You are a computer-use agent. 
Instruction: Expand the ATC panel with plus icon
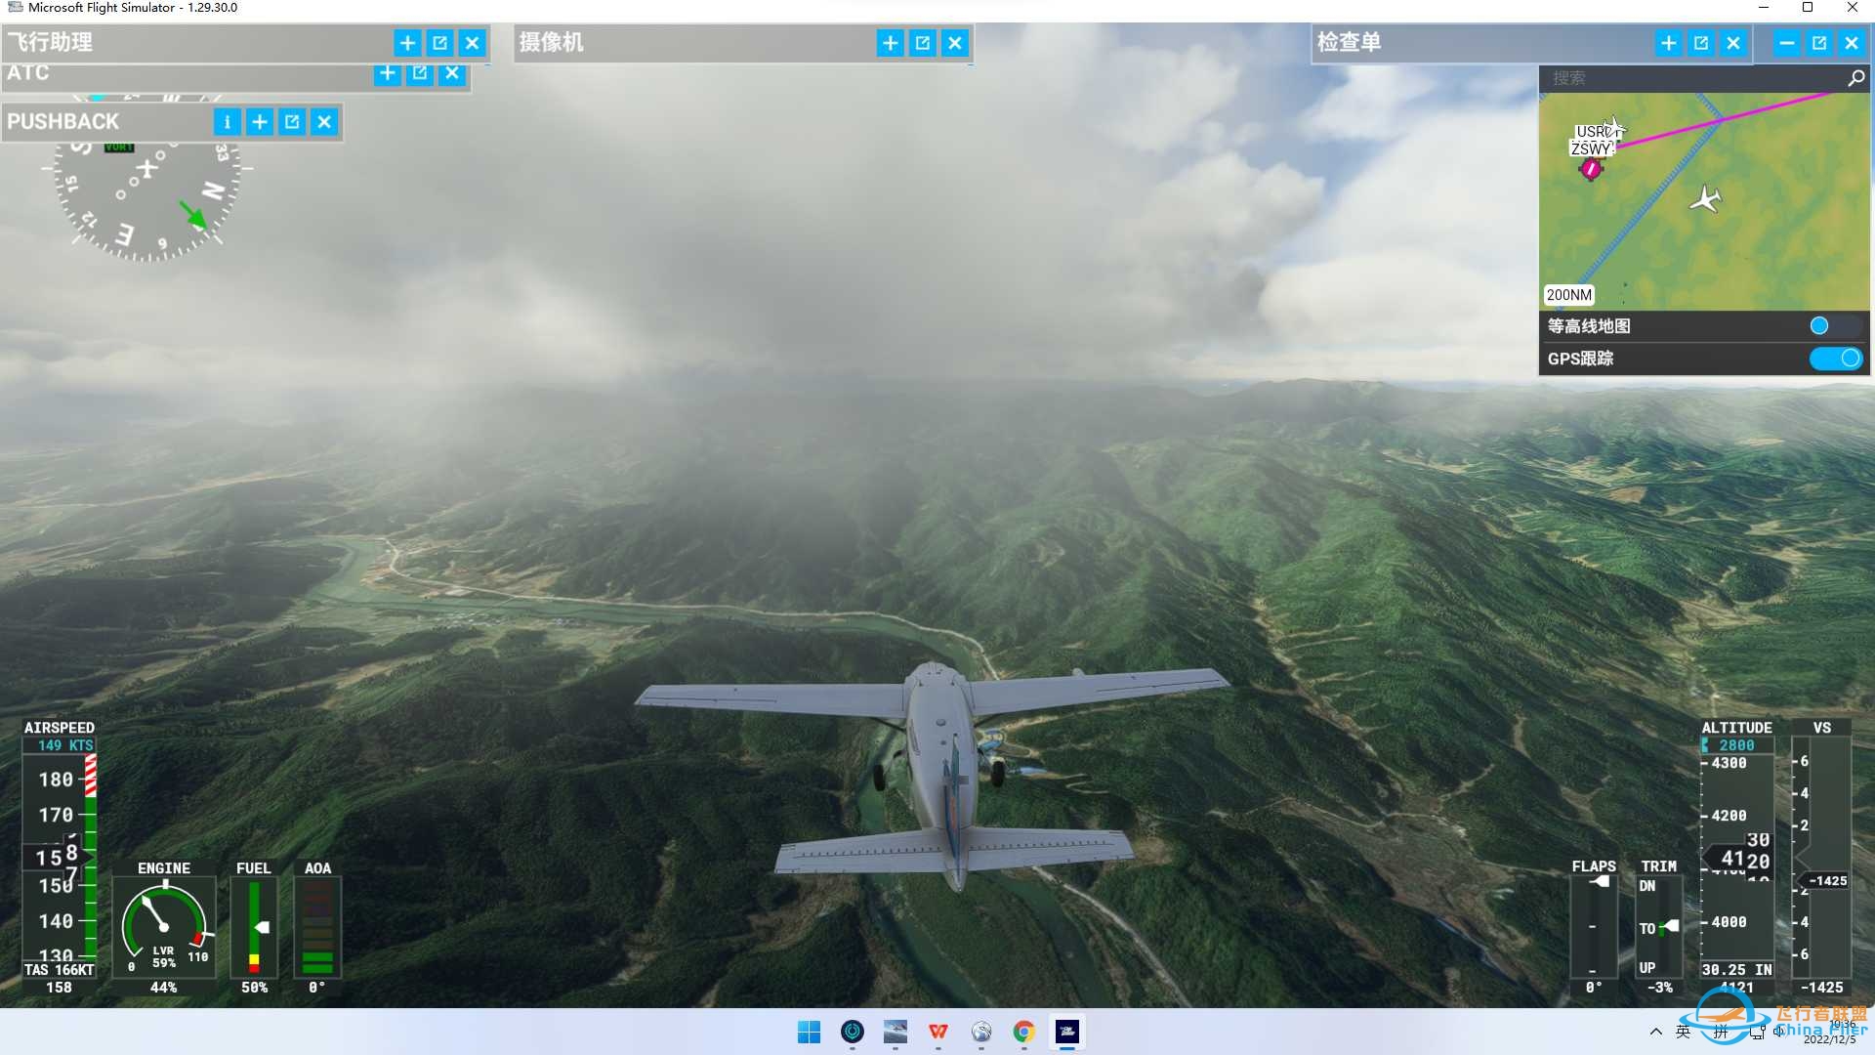388,73
